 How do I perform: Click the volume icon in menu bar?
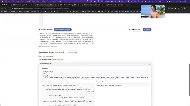[156, 1]
